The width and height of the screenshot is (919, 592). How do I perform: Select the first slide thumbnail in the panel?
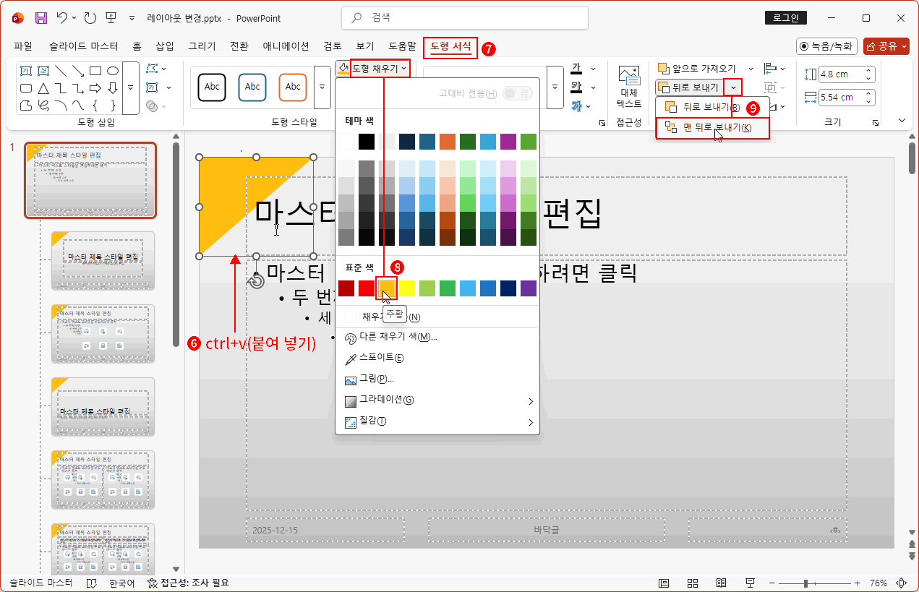[90, 181]
